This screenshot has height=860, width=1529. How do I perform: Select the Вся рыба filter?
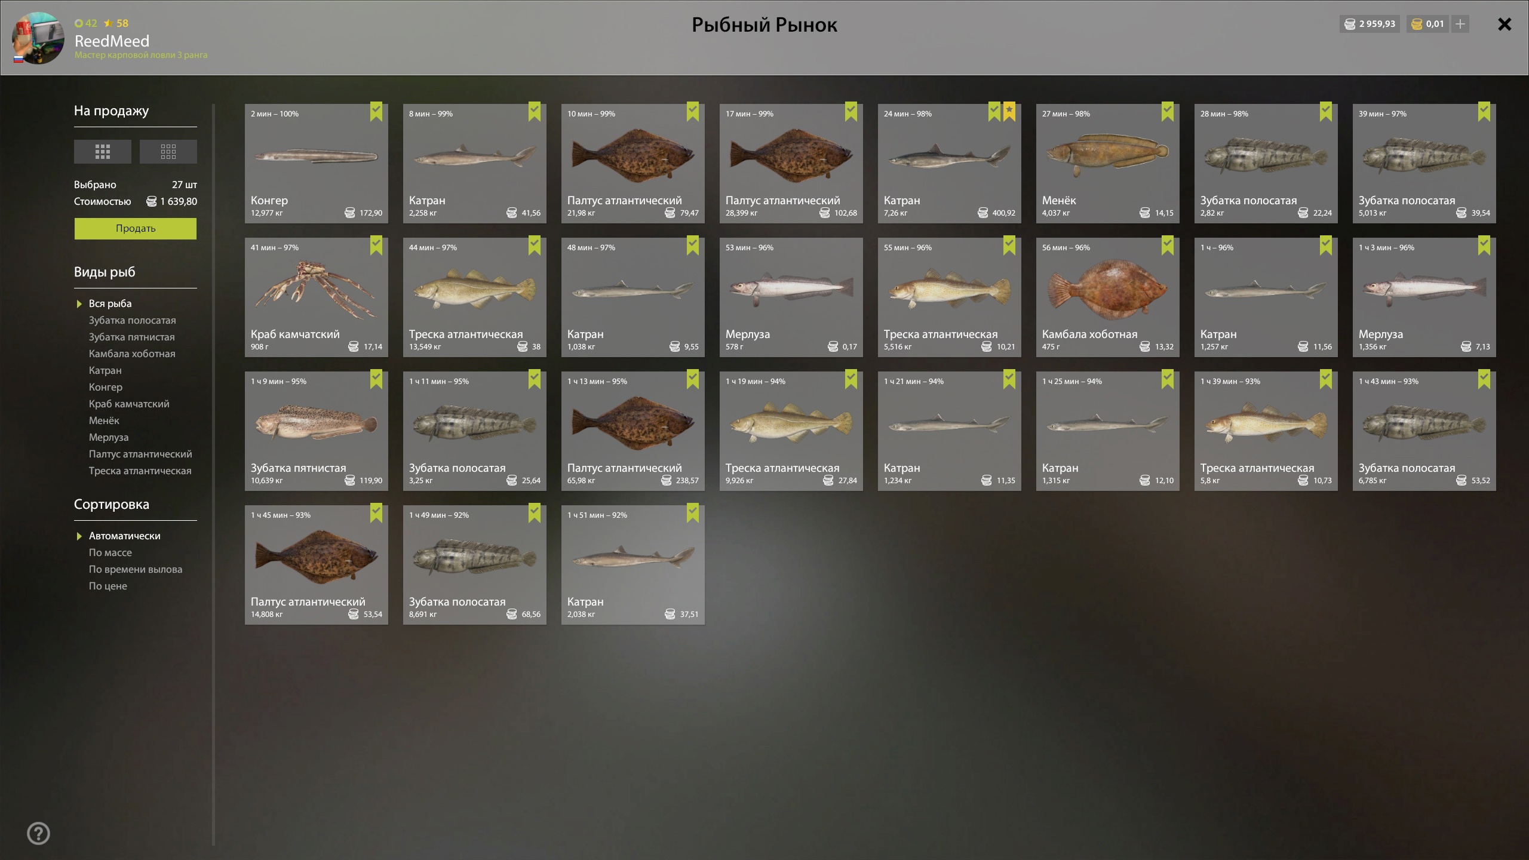[x=110, y=303]
